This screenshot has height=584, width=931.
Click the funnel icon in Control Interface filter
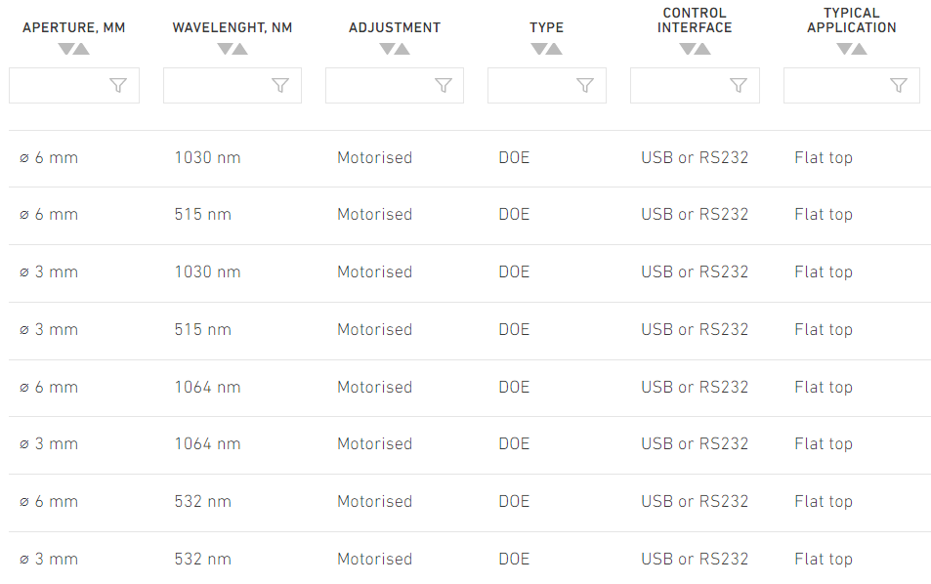[x=739, y=86]
